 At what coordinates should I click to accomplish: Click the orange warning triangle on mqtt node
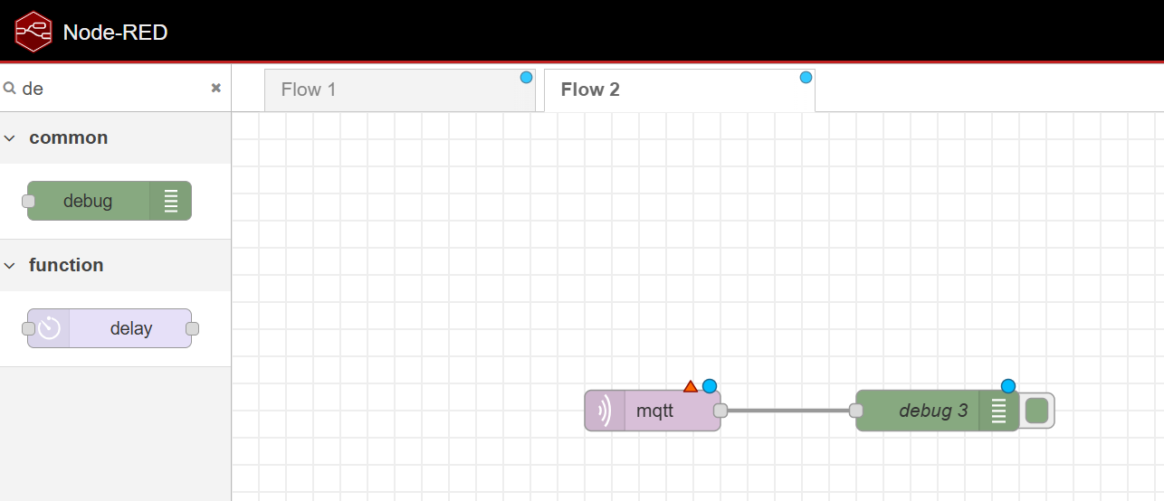[x=691, y=386]
